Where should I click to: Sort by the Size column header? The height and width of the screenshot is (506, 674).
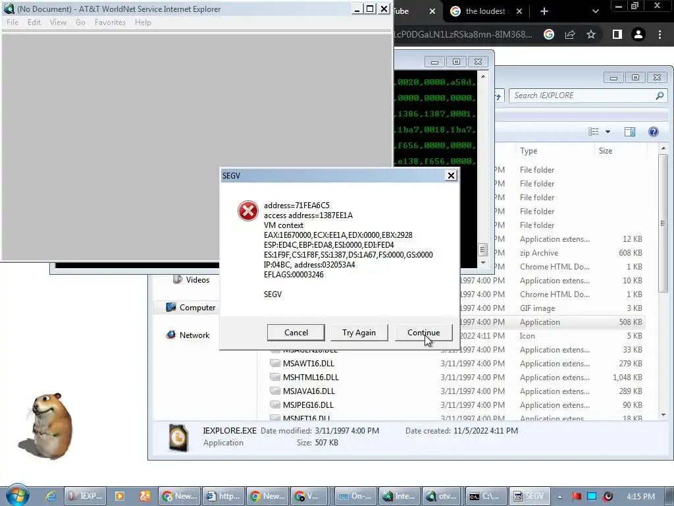(606, 151)
